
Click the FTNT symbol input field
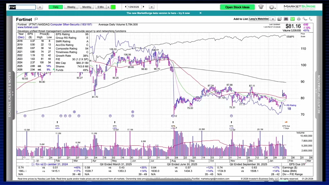click(22, 7)
